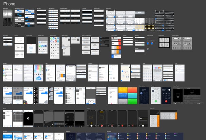Tap the white camera shutter button

91,126
